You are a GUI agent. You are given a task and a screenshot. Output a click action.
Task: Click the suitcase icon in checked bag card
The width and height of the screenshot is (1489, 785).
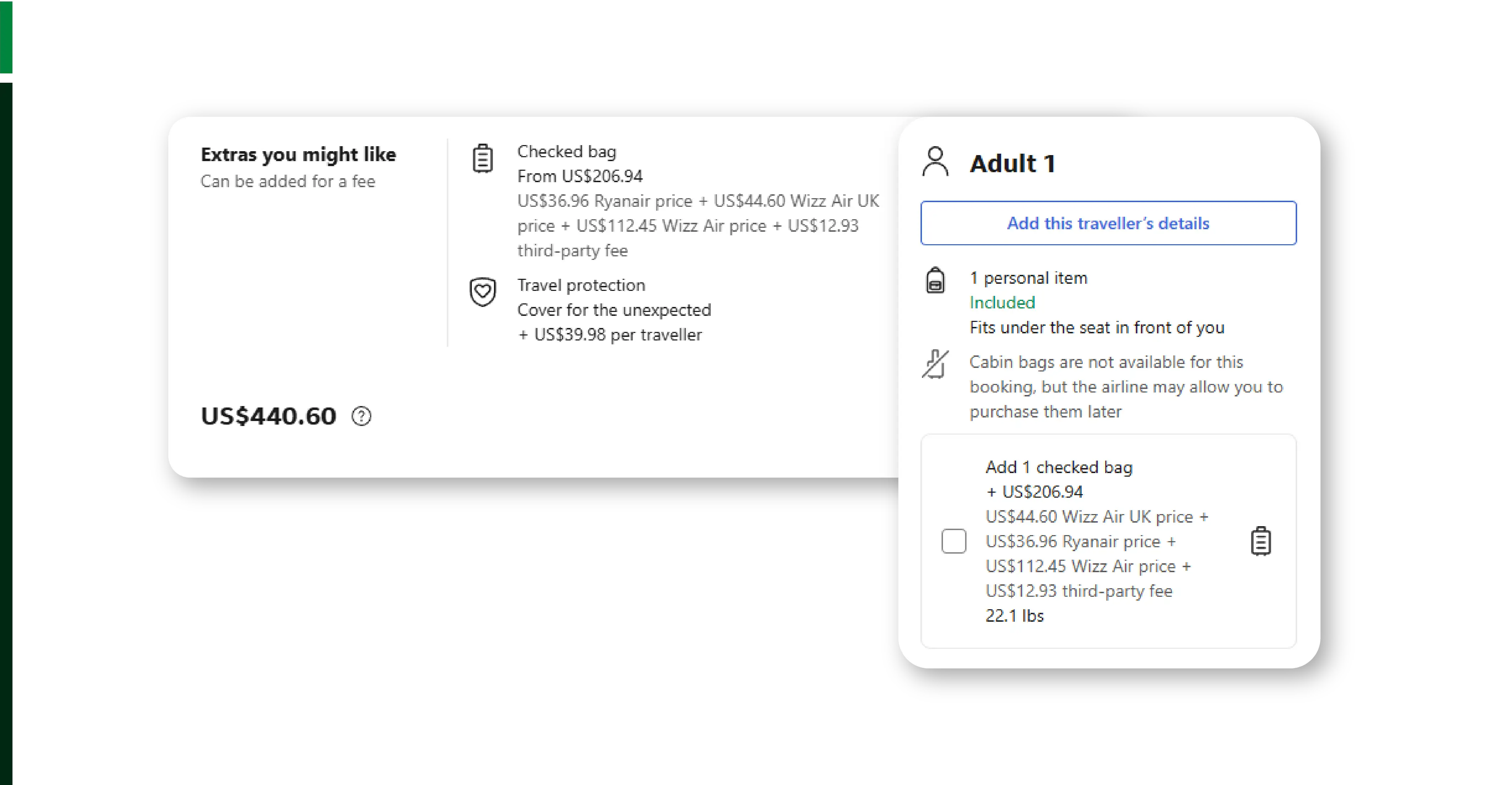[1261, 541]
